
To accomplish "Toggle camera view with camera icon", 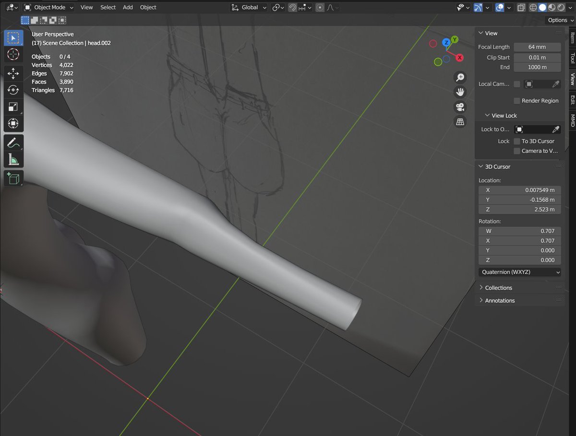I will coord(460,106).
